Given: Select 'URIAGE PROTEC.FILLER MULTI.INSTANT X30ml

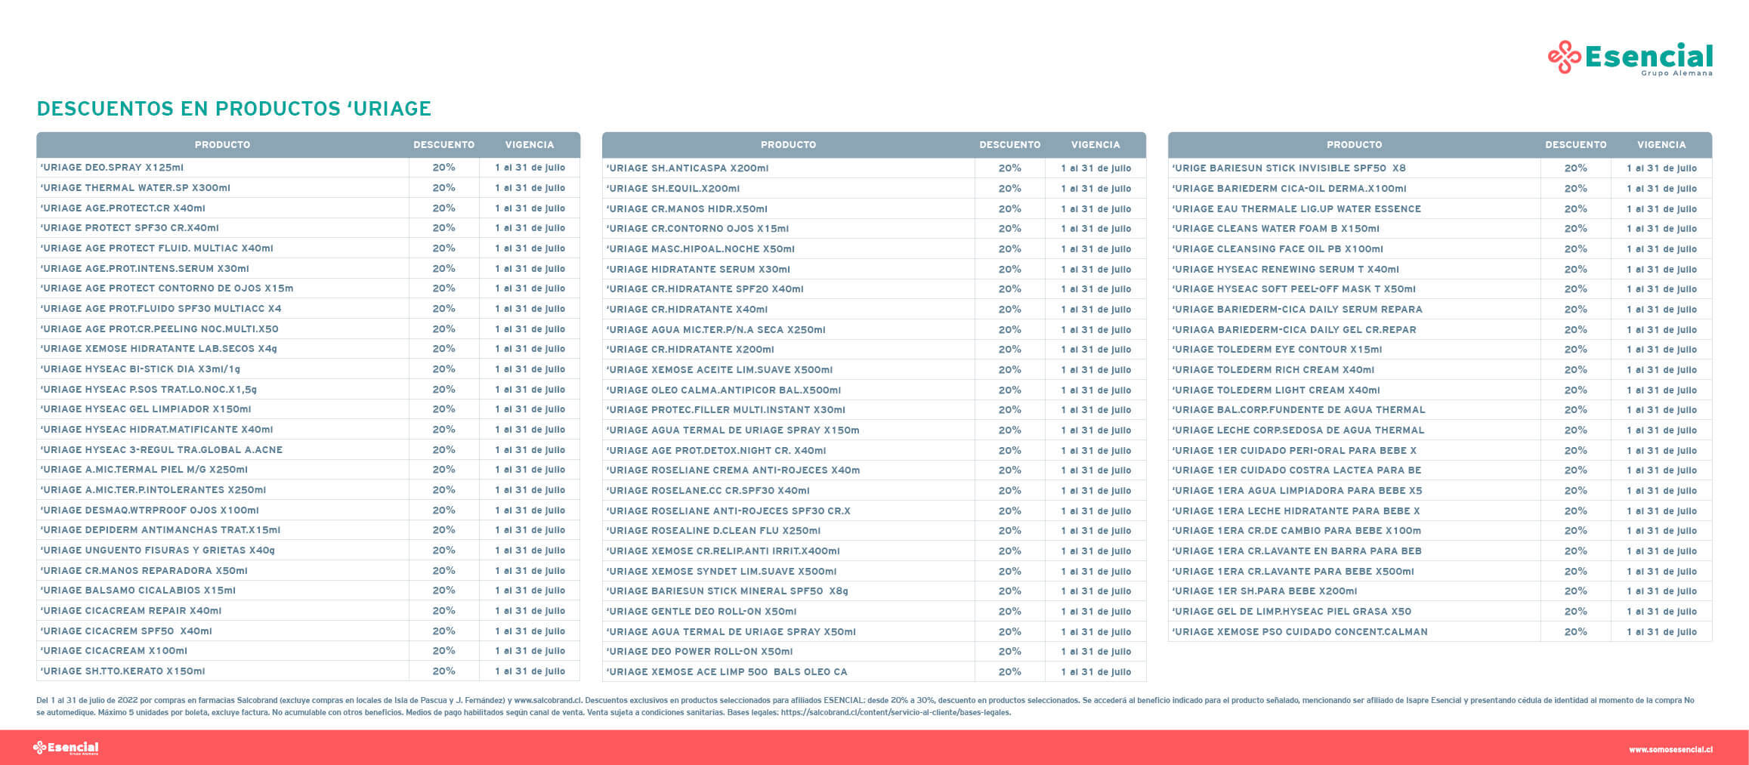Looking at the screenshot, I should click(x=874, y=410).
